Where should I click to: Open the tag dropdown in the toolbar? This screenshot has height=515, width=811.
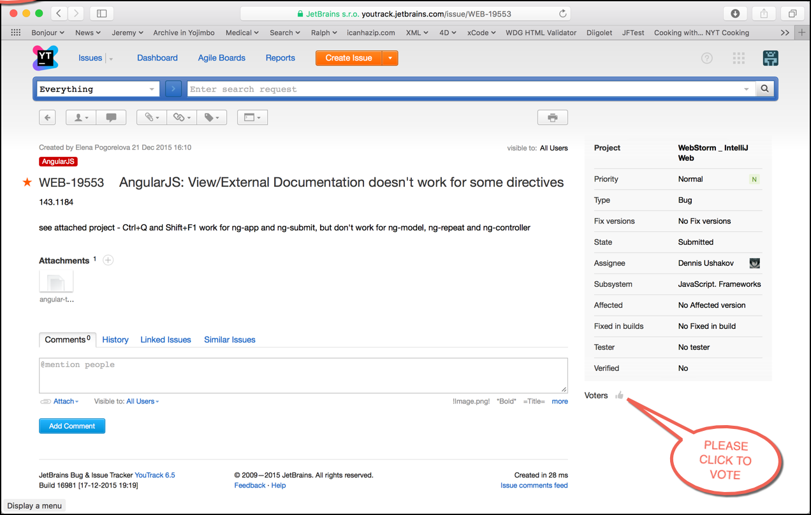click(x=212, y=117)
